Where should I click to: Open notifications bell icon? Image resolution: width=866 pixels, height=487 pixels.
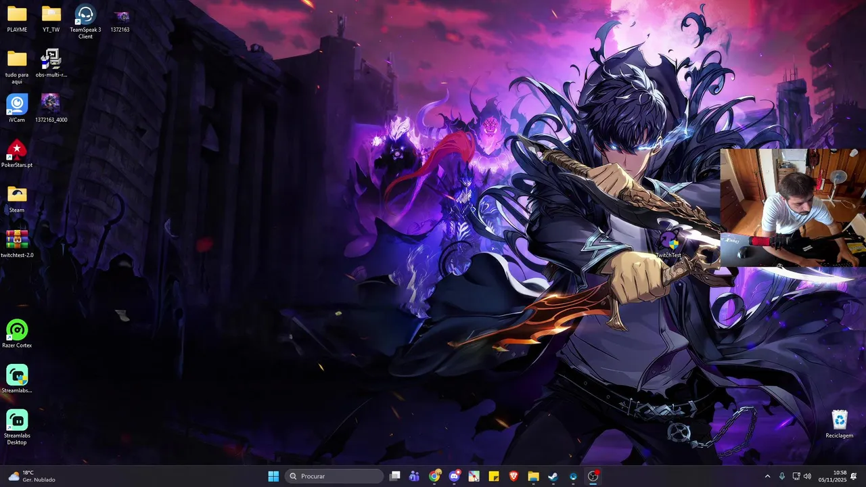[854, 476]
